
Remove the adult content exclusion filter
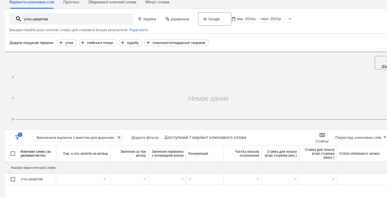tap(119, 137)
